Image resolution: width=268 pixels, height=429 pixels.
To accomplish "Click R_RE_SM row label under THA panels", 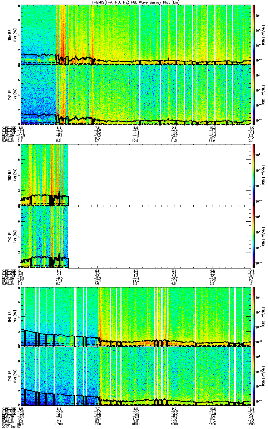I will click(x=8, y=140).
